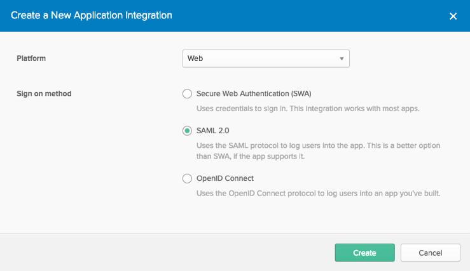This screenshot has height=271, width=470.
Task: Open the Platform dropdown box
Action: 265,58
